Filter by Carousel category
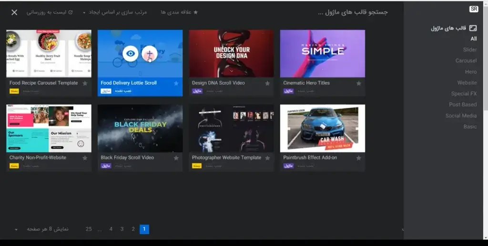 point(466,60)
